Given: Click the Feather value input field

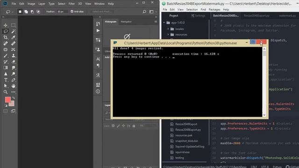Looking at the screenshot, I should 62,12.
